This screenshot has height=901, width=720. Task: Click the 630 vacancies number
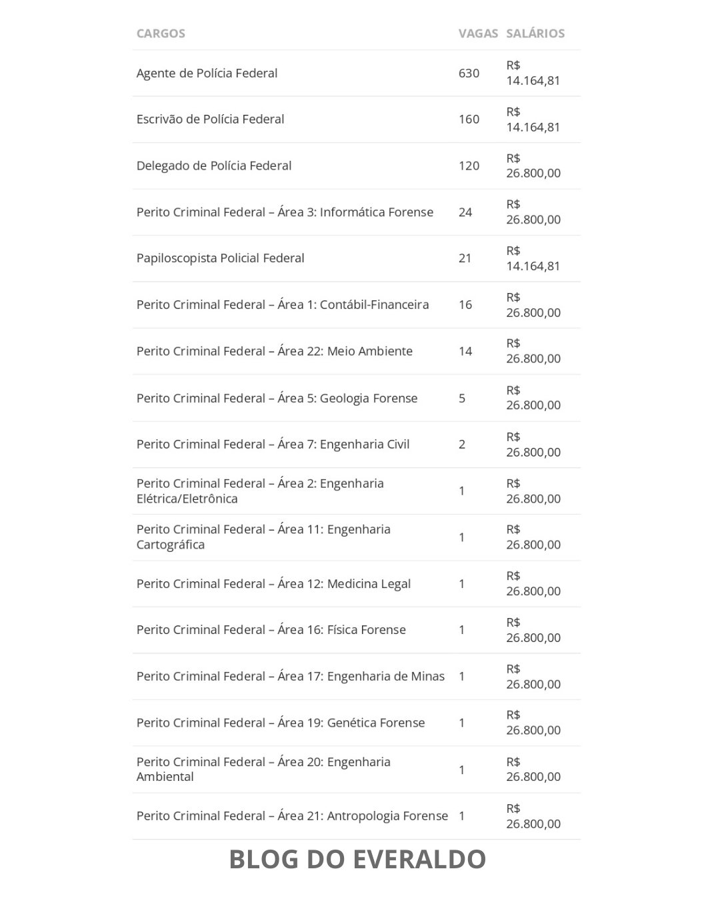click(x=469, y=73)
